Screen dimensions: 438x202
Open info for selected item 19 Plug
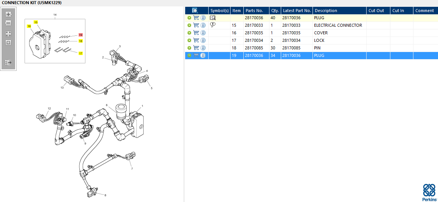pyautogui.click(x=203, y=55)
